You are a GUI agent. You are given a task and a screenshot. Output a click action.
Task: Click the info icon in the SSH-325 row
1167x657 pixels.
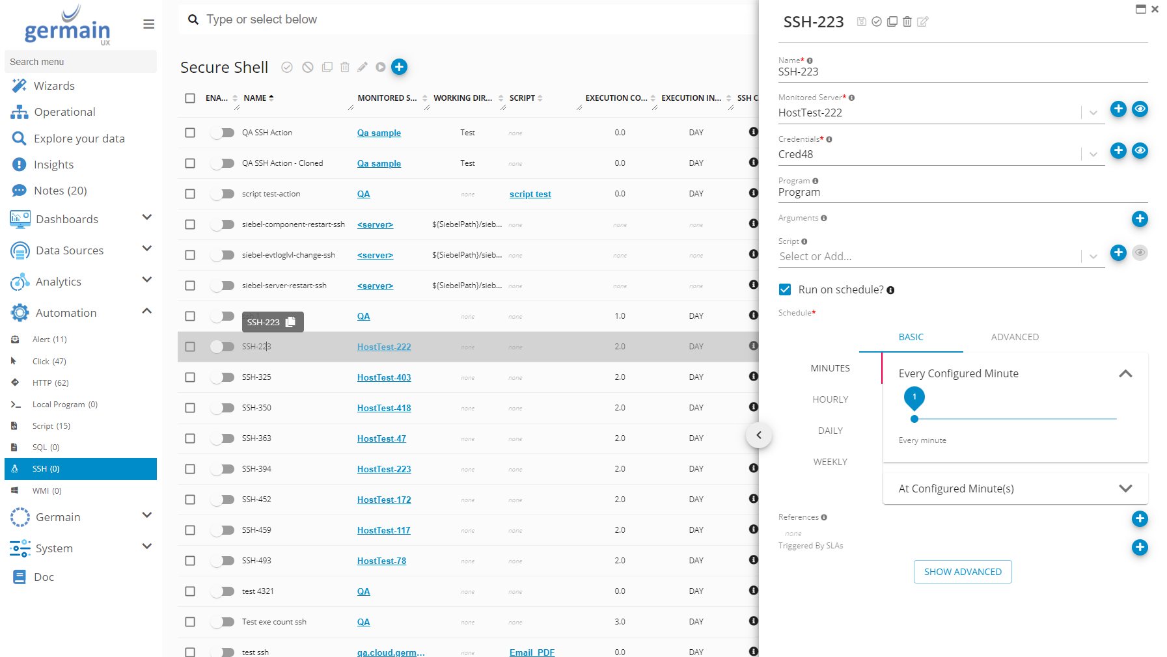(x=753, y=377)
